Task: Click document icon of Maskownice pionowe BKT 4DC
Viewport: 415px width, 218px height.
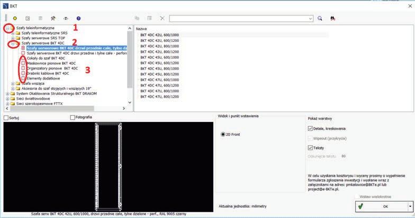Action: click(x=23, y=63)
